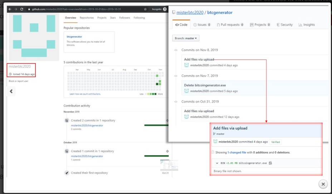Click Block or report user link
Image resolution: width=332 pixels, height=194 pixels.
(18, 81)
